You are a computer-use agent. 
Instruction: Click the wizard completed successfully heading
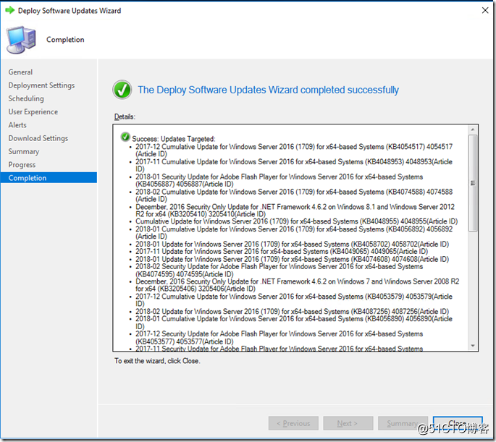pos(268,90)
